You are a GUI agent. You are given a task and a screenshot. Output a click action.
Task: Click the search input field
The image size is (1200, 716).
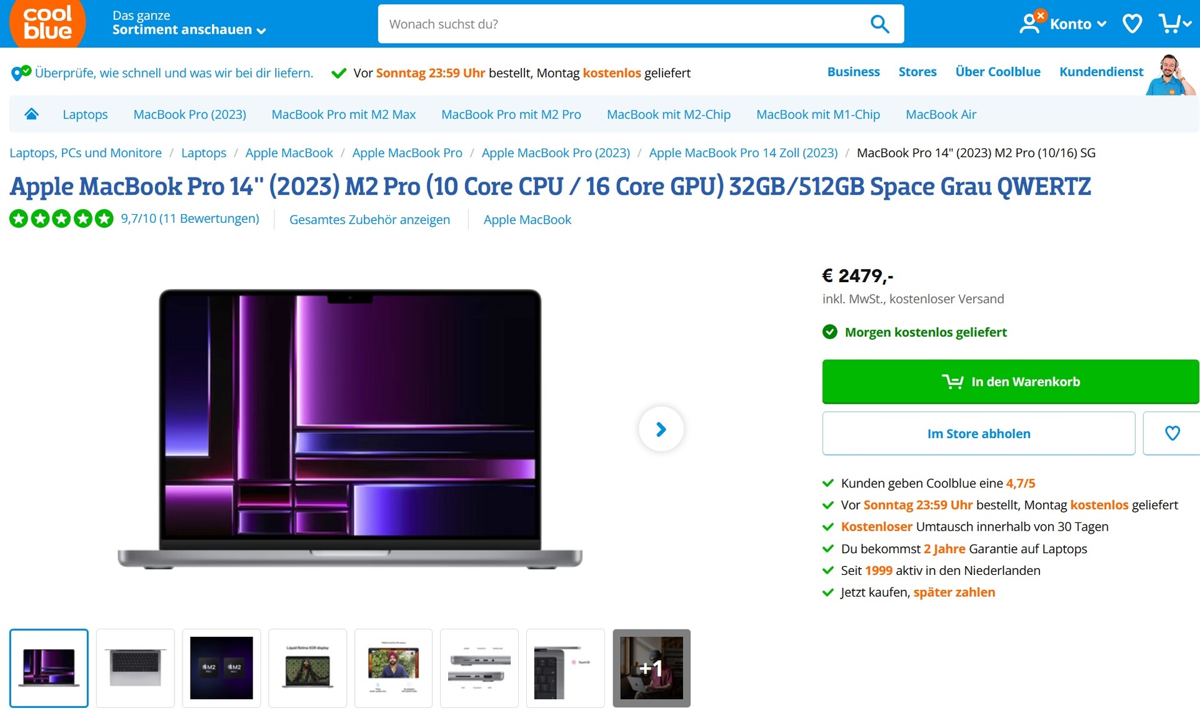(x=622, y=24)
